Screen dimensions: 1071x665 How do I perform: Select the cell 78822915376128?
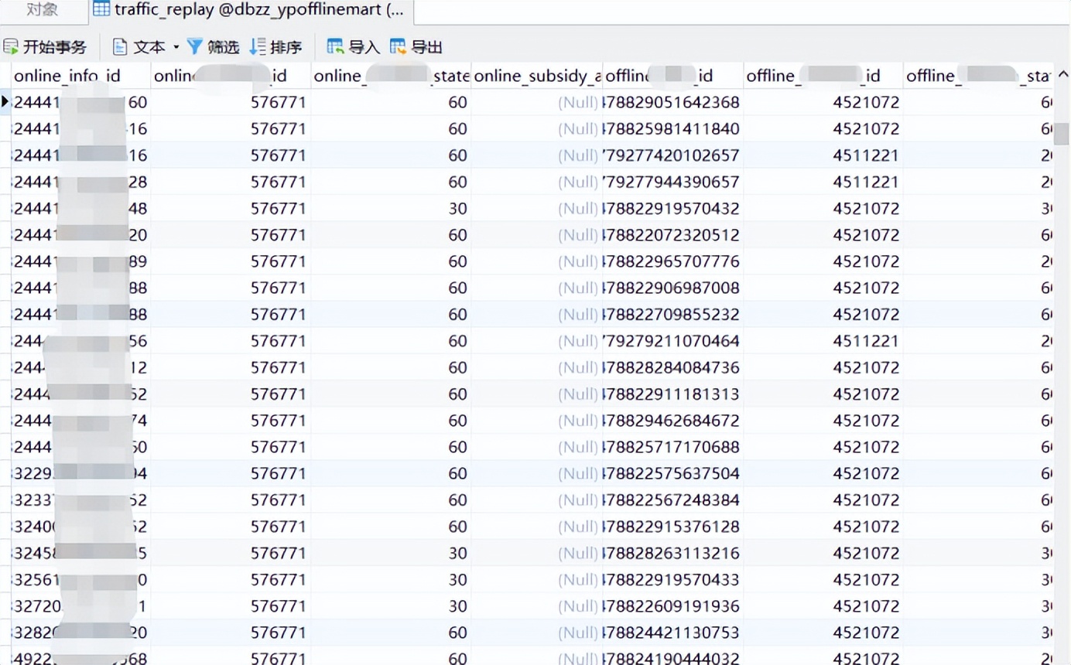click(673, 527)
